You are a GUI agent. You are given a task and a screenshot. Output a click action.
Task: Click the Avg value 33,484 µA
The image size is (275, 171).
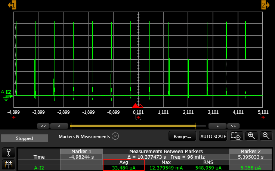[x=124, y=168]
